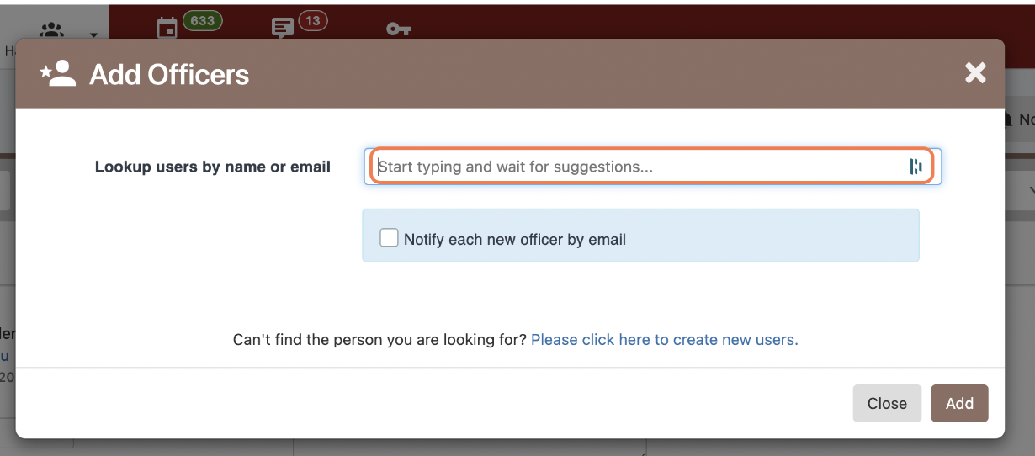Click the 13 messages count badge
Screen dimensions: 1035x456
pos(313,20)
